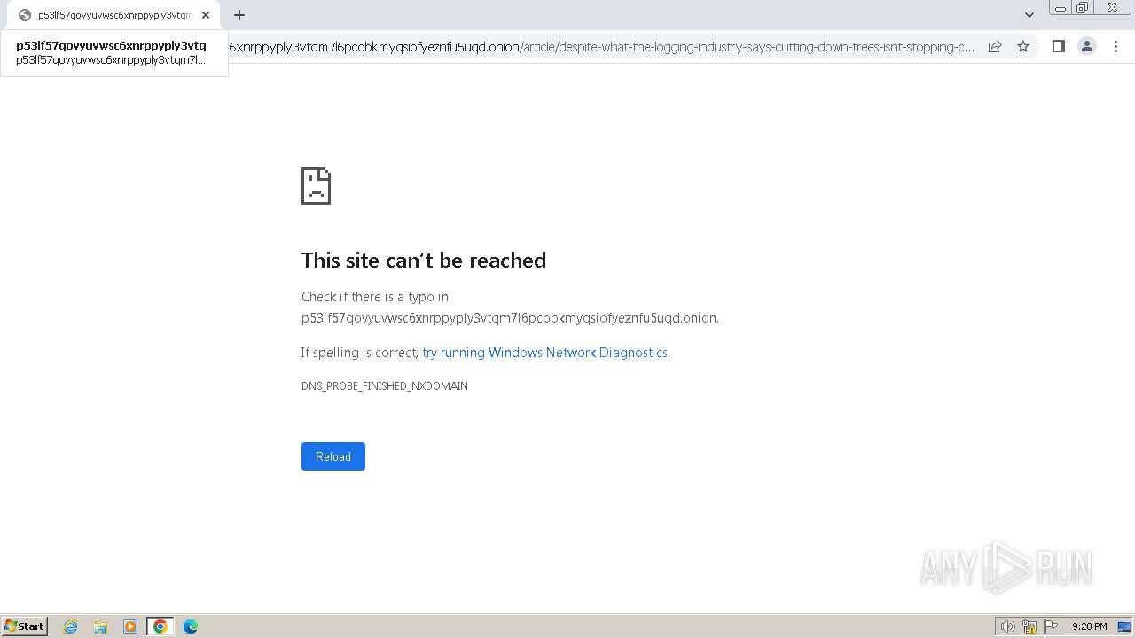Launch Internet Explorer from taskbar
This screenshot has height=638, width=1135.
pos(71,626)
